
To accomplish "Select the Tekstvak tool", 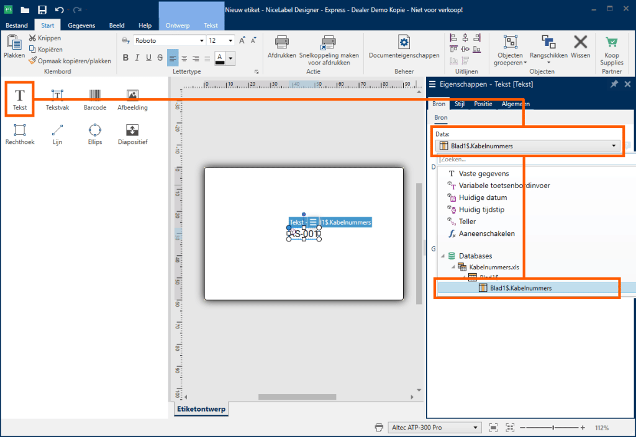I will pyautogui.click(x=57, y=99).
